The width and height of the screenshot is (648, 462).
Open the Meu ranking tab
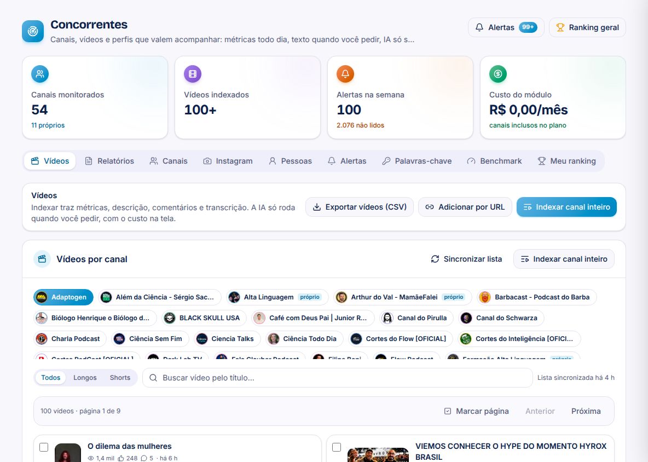[x=566, y=161]
